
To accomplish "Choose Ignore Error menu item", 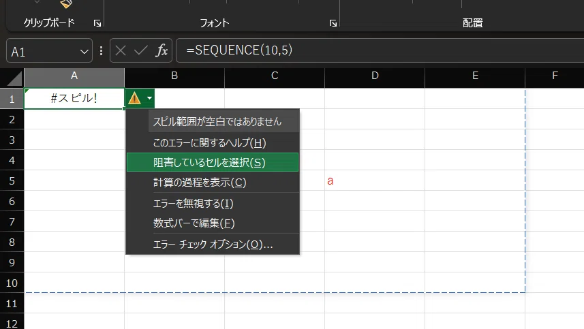I will pos(213,203).
